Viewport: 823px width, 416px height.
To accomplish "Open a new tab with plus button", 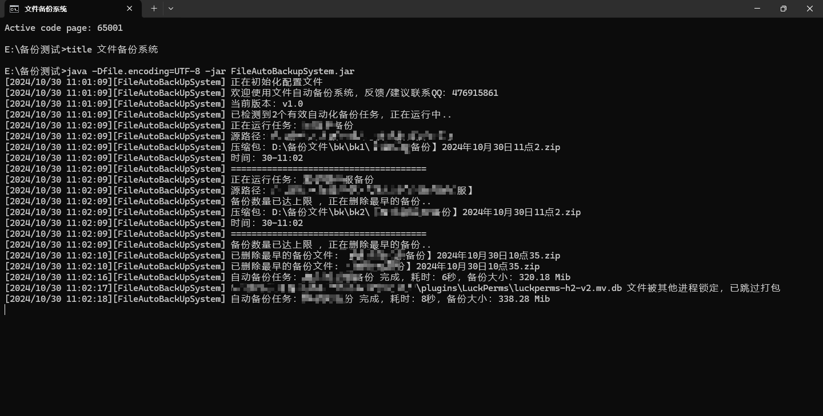I will 154,9.
